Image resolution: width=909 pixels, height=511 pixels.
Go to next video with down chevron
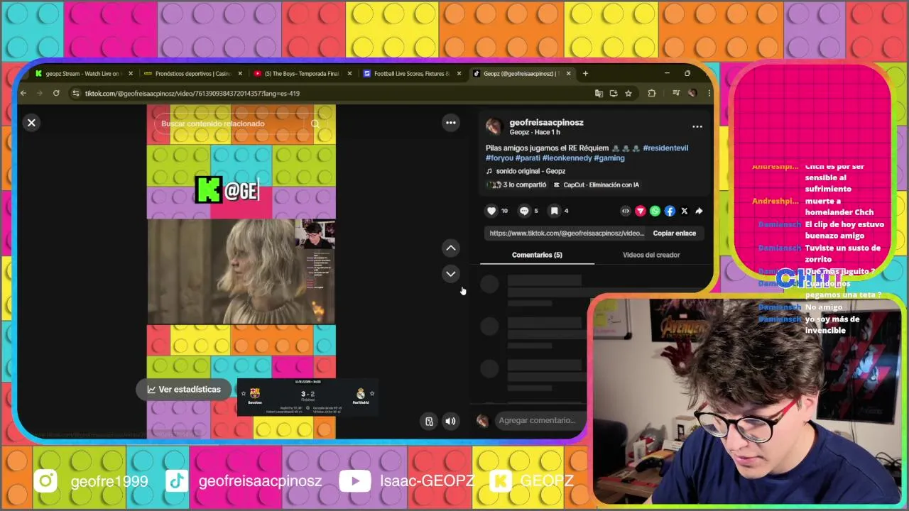point(450,273)
